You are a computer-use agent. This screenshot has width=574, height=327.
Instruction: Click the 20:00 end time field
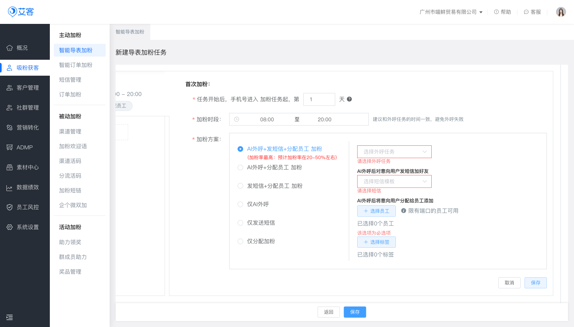pyautogui.click(x=324, y=119)
